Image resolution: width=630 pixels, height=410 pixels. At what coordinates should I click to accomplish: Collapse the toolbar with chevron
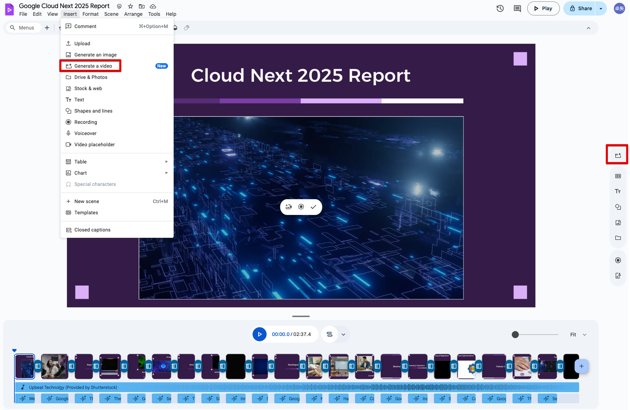pos(589,28)
